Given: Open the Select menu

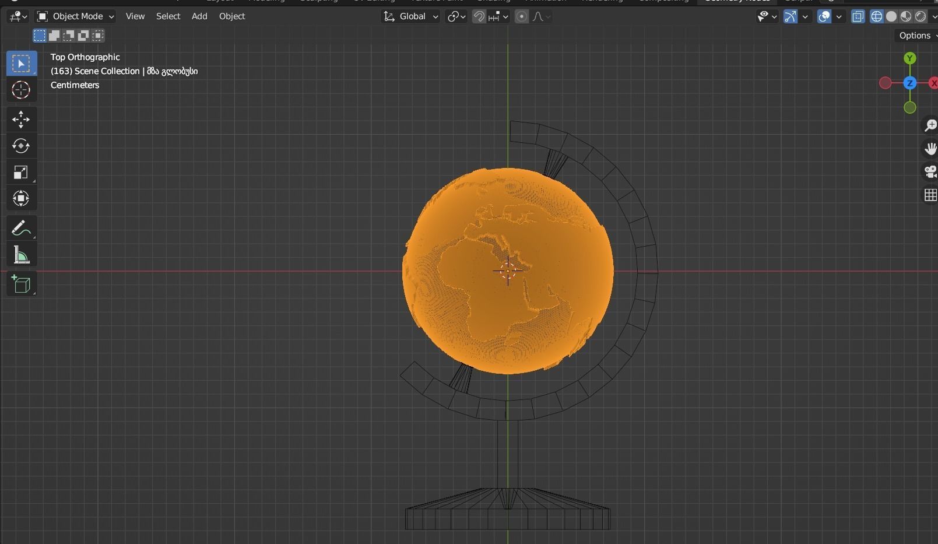Looking at the screenshot, I should pos(168,16).
